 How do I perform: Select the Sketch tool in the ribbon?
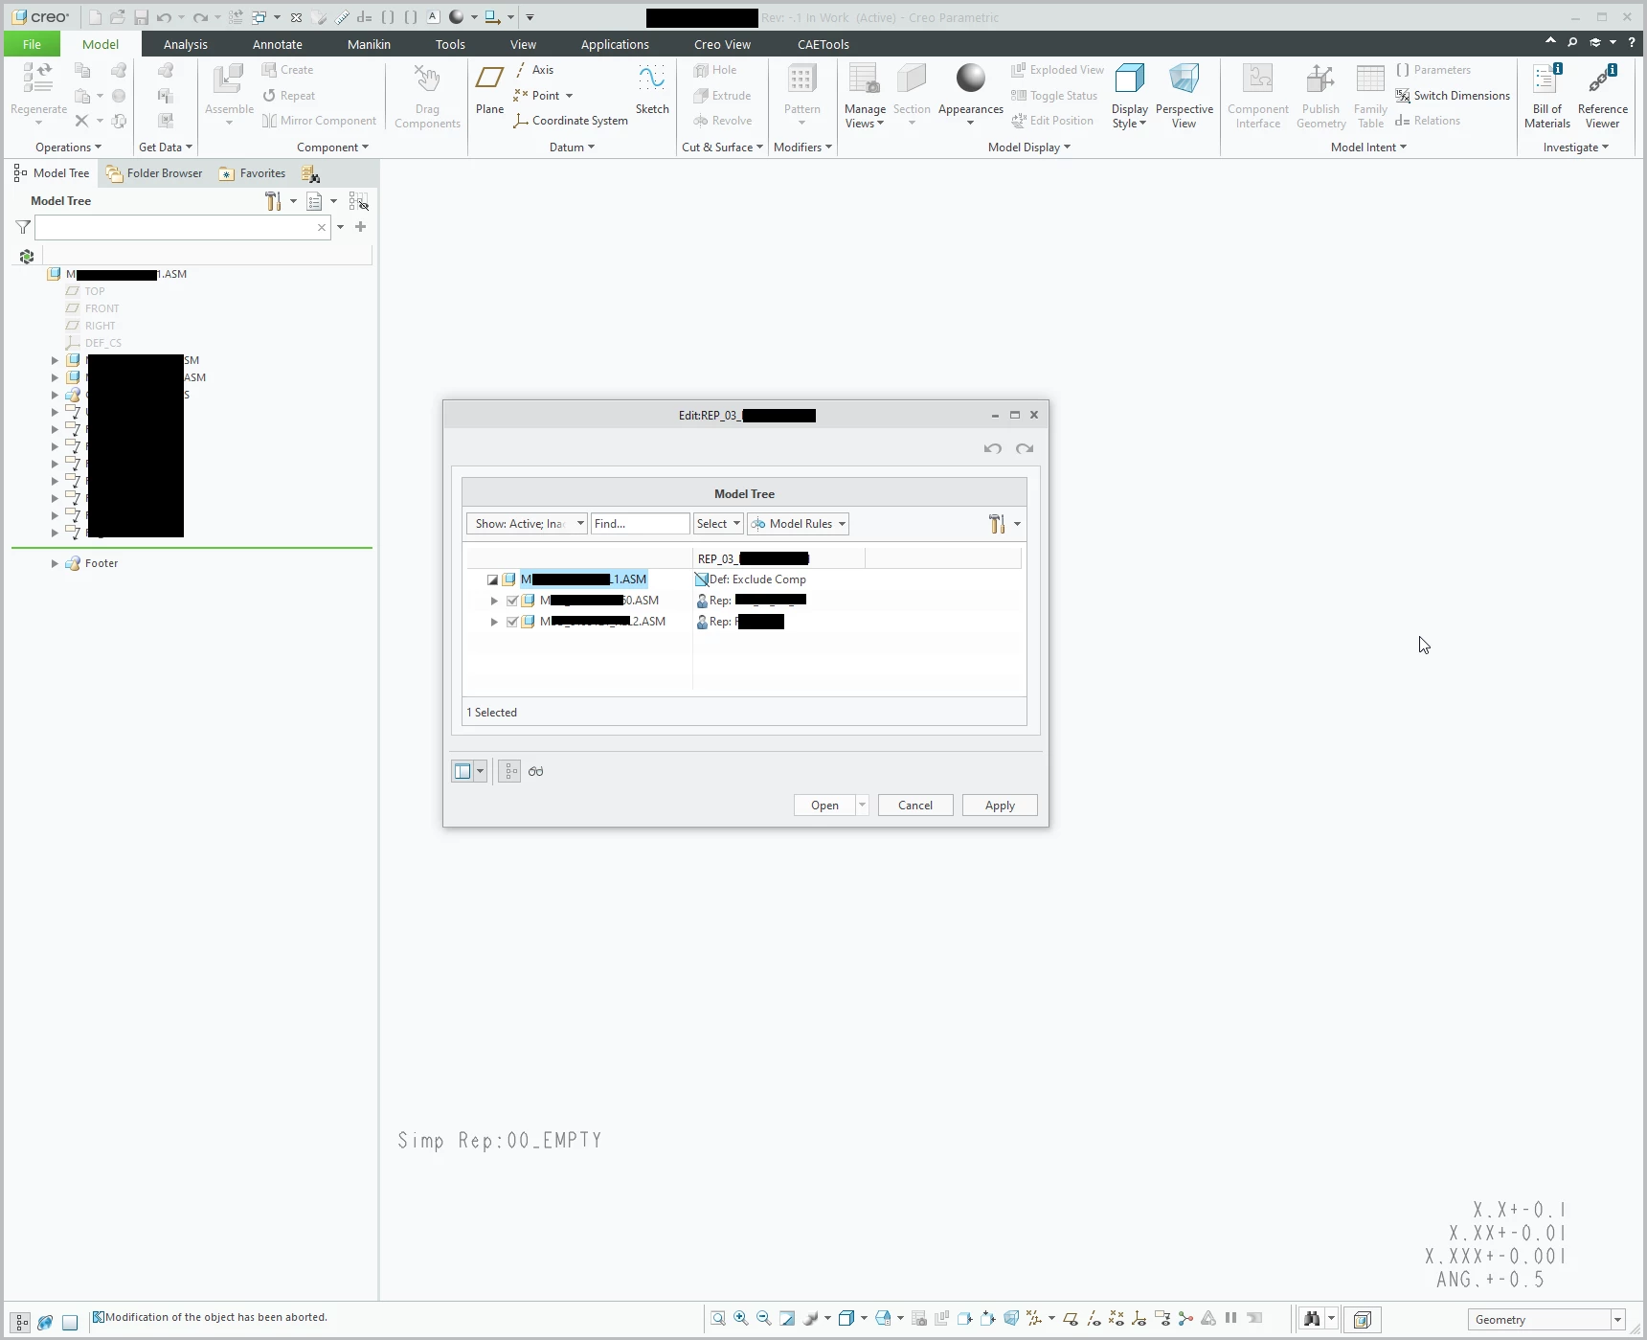(652, 90)
